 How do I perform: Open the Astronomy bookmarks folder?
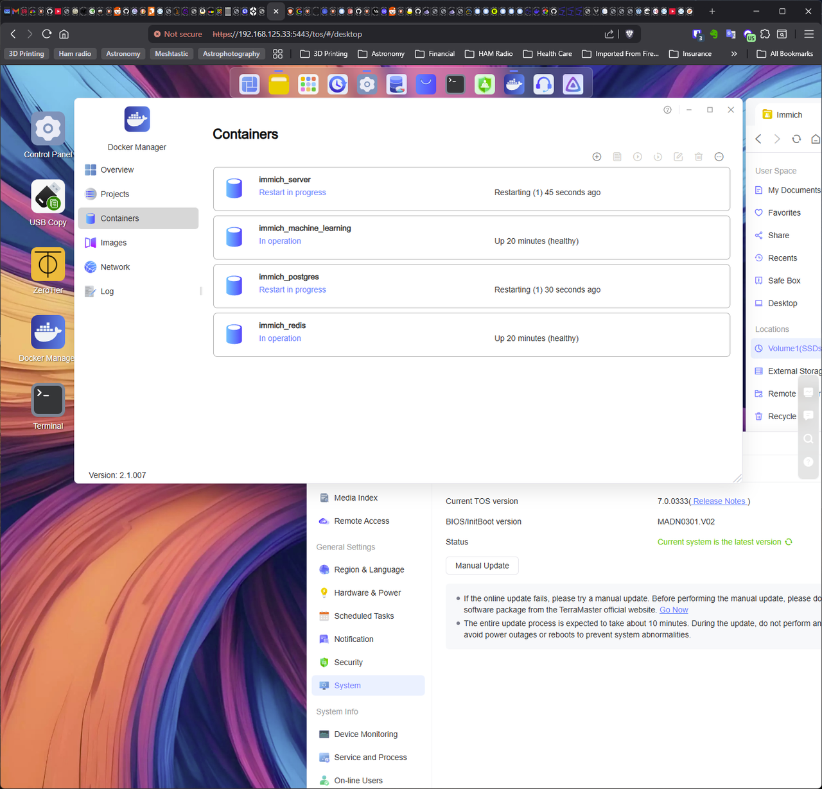(x=381, y=54)
